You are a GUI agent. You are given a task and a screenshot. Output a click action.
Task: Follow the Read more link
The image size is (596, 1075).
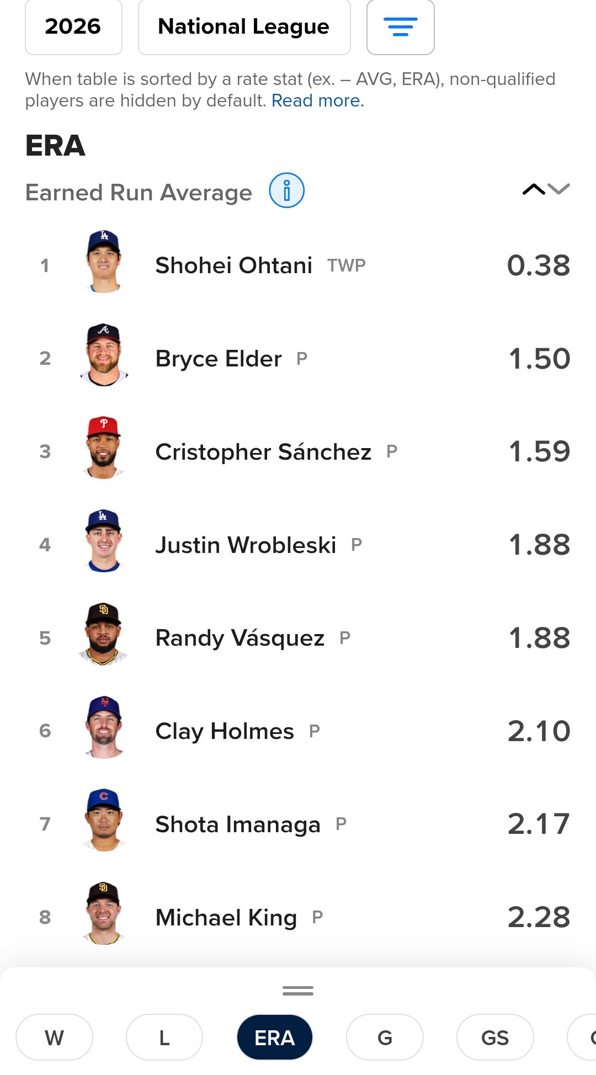point(317,101)
